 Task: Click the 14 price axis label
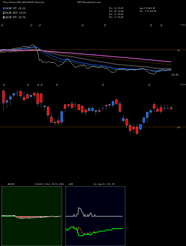[x=178, y=51]
